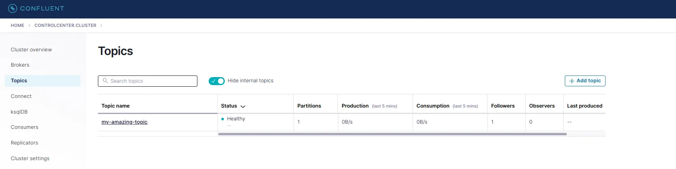The image size is (676, 169).
Task: Toggle Hide internal topics switch
Action: pyautogui.click(x=217, y=81)
